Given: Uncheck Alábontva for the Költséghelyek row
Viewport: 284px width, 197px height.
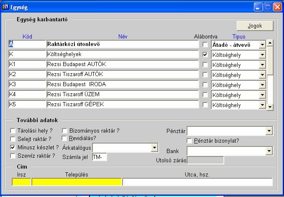Looking at the screenshot, I should coord(205,54).
